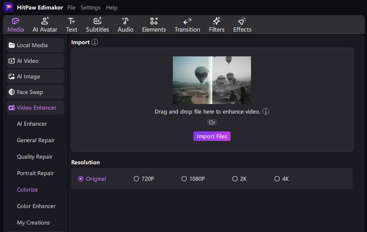
Task: Open the Elements tab
Action: tap(154, 25)
